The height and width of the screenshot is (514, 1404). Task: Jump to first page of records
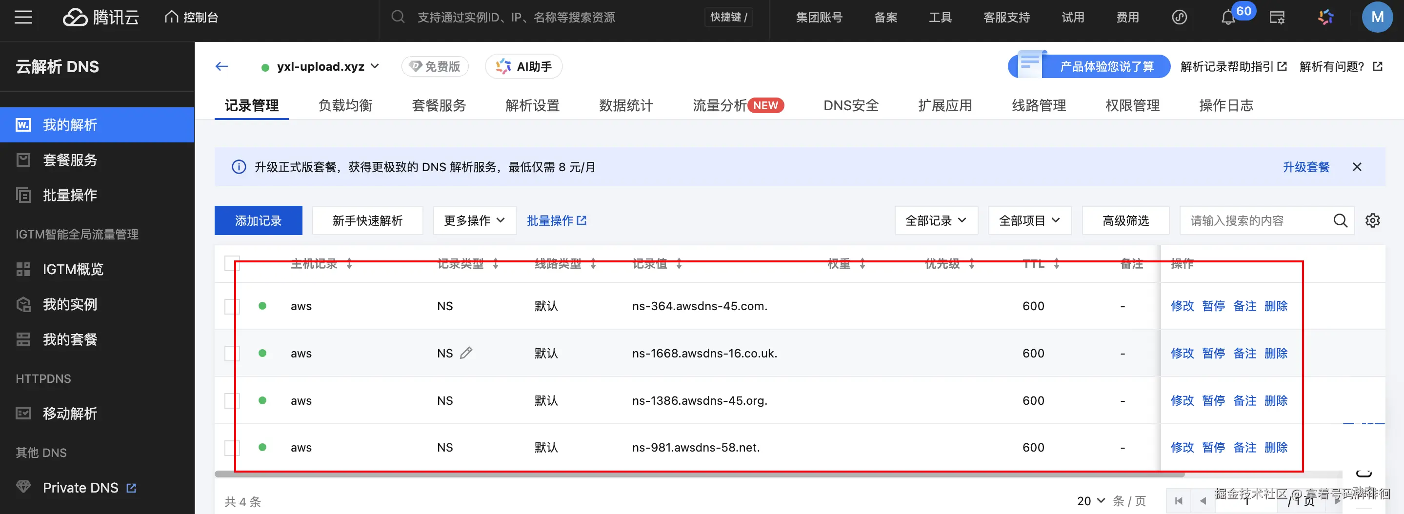(x=1178, y=501)
